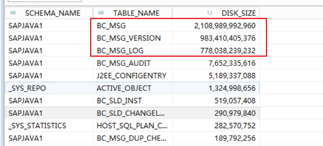Image resolution: width=323 pixels, height=146 pixels.
Task: Select the J2EE_CONFIGENTRY table name cell
Action: [x=133, y=75]
